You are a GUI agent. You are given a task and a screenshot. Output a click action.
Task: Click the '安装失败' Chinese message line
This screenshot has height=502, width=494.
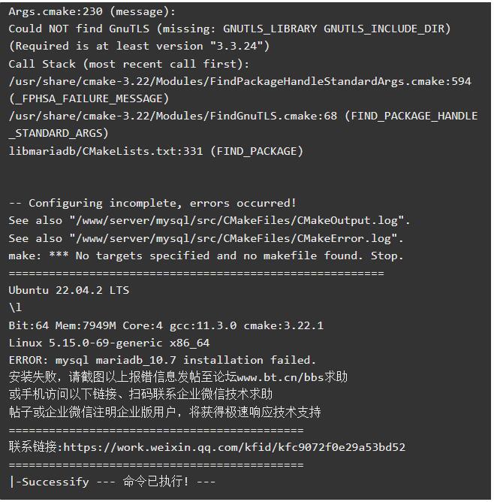tap(178, 377)
